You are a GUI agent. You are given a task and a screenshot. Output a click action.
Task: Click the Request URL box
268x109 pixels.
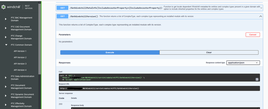point(159,89)
